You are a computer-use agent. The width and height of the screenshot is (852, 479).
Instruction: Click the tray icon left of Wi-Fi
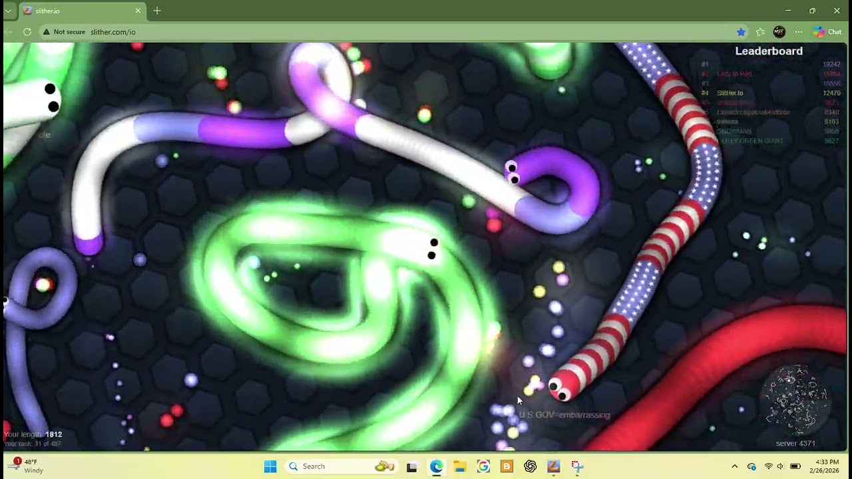752,466
